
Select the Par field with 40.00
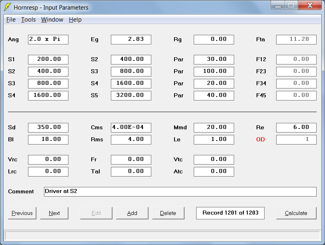coord(214,96)
